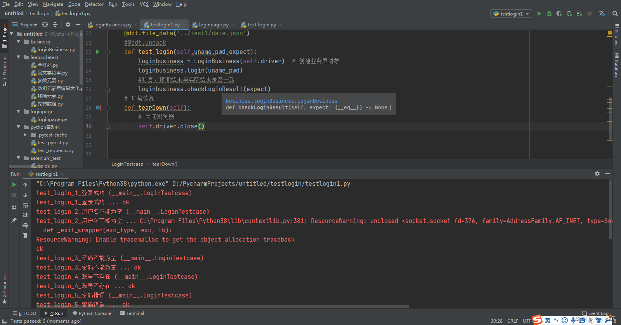This screenshot has width=621, height=325.
Task: Click Locate/Scroll from Source target icon in Project panel
Action: [45, 24]
